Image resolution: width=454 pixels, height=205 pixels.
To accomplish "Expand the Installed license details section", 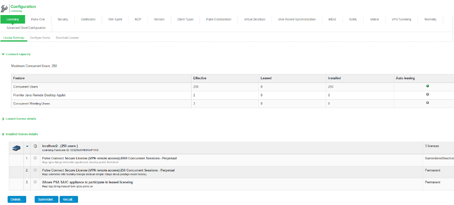I will click(3, 134).
